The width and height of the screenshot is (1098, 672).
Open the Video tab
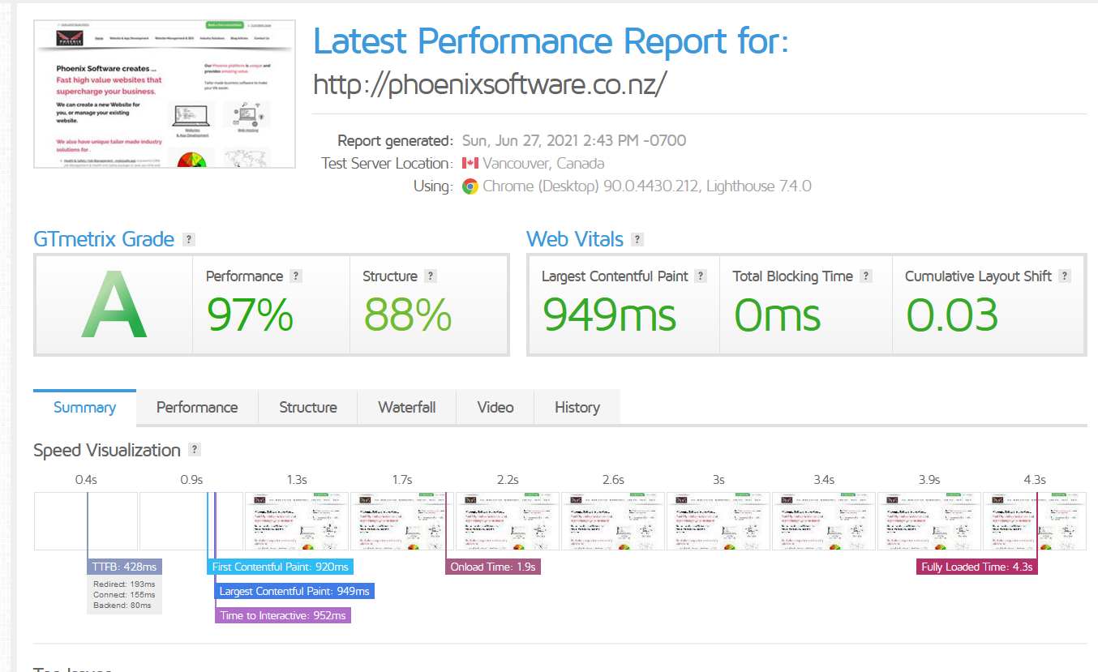tap(495, 407)
